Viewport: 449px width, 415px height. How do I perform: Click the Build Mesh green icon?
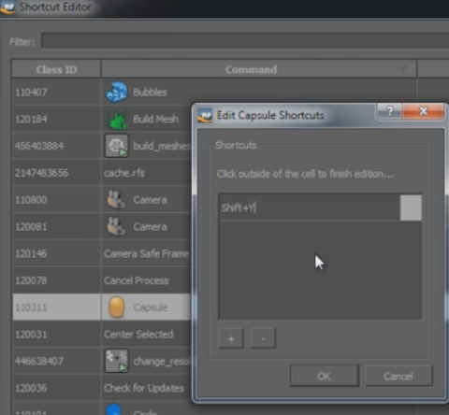(116, 119)
